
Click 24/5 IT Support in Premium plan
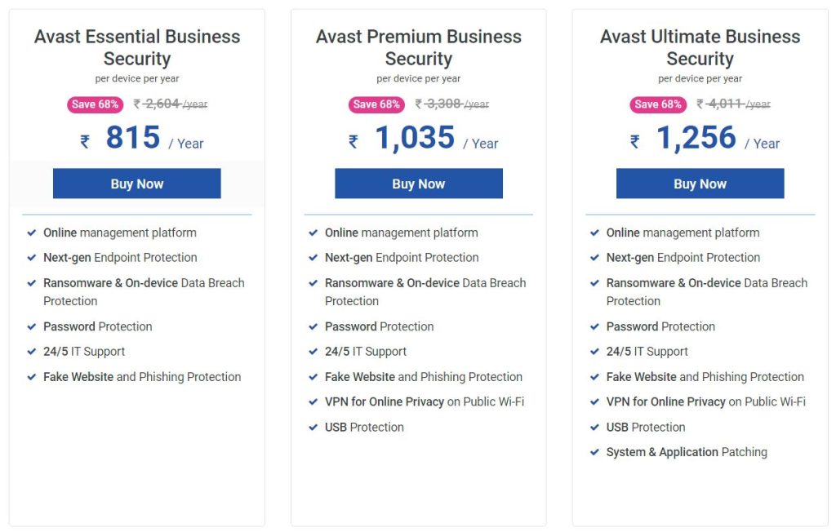tap(365, 352)
